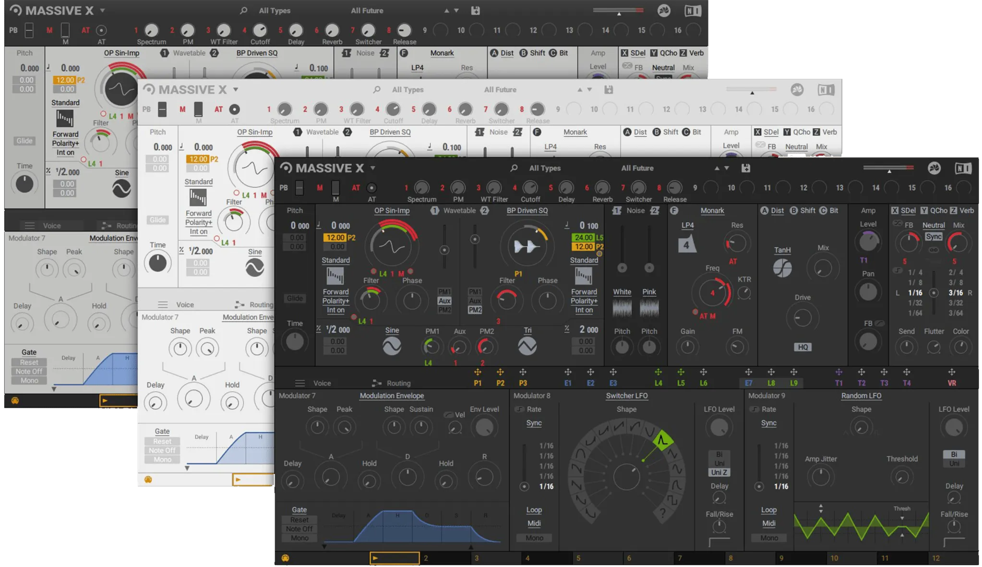Switch to the Voice tab in front window

pyautogui.click(x=322, y=383)
